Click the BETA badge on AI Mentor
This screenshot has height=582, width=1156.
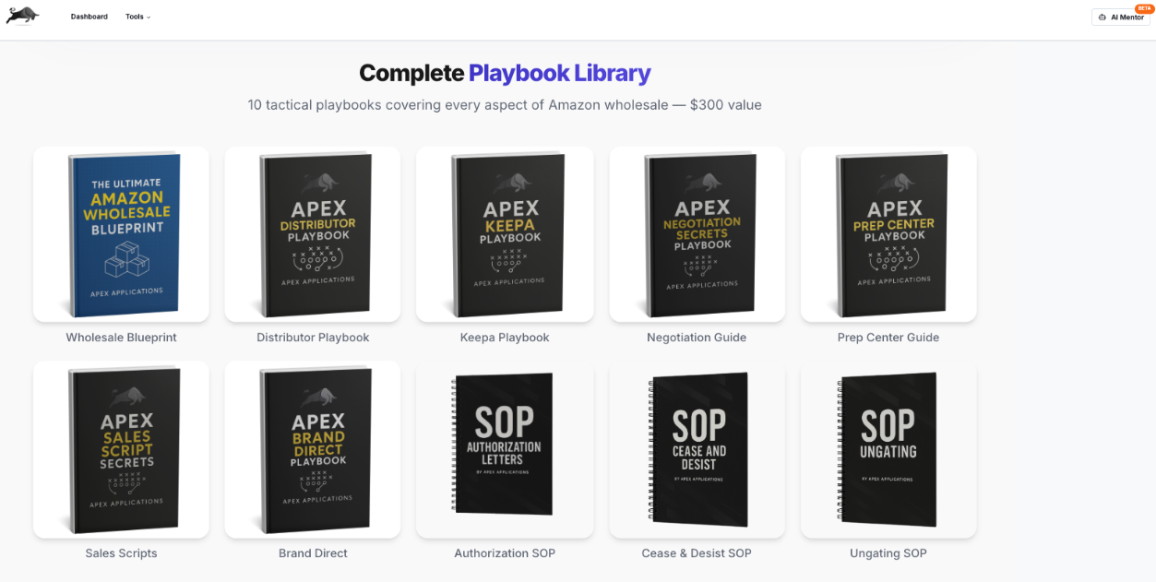coord(1142,7)
